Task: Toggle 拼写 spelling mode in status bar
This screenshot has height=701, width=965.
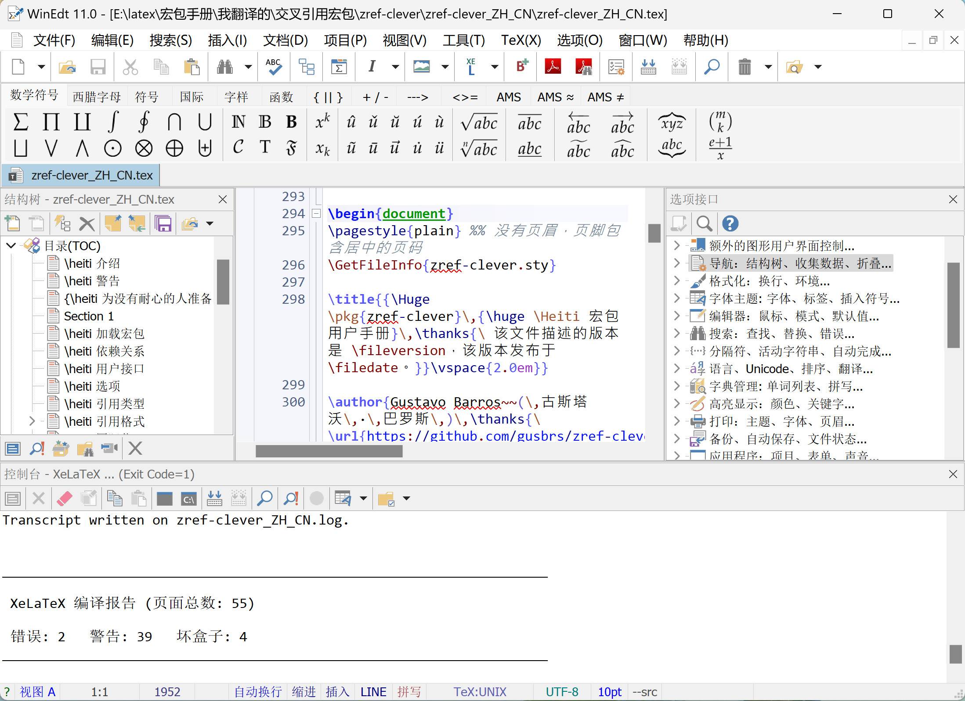Action: [409, 692]
